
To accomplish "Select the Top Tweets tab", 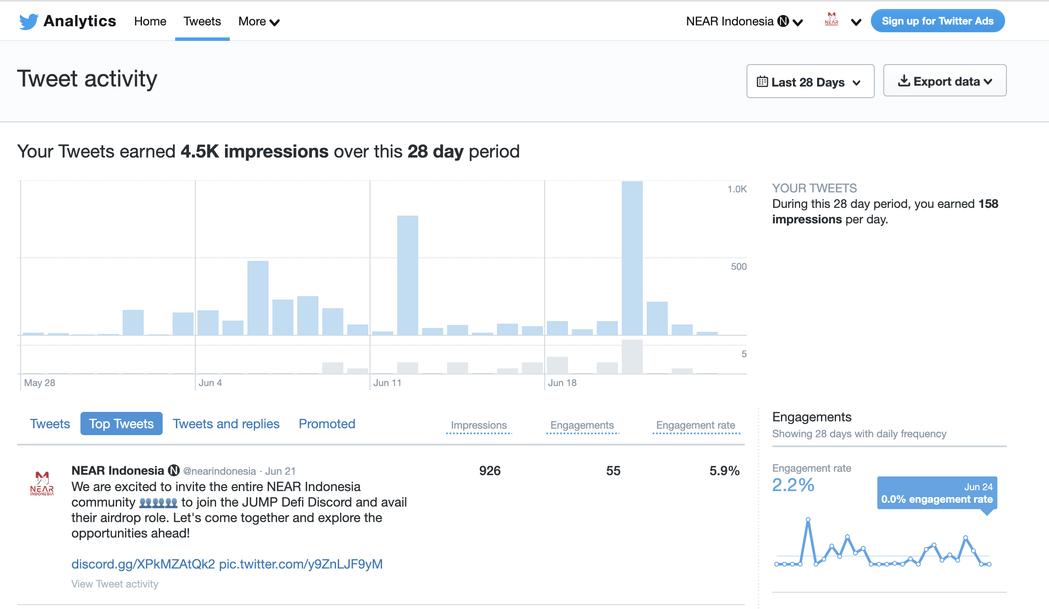I will (x=121, y=424).
